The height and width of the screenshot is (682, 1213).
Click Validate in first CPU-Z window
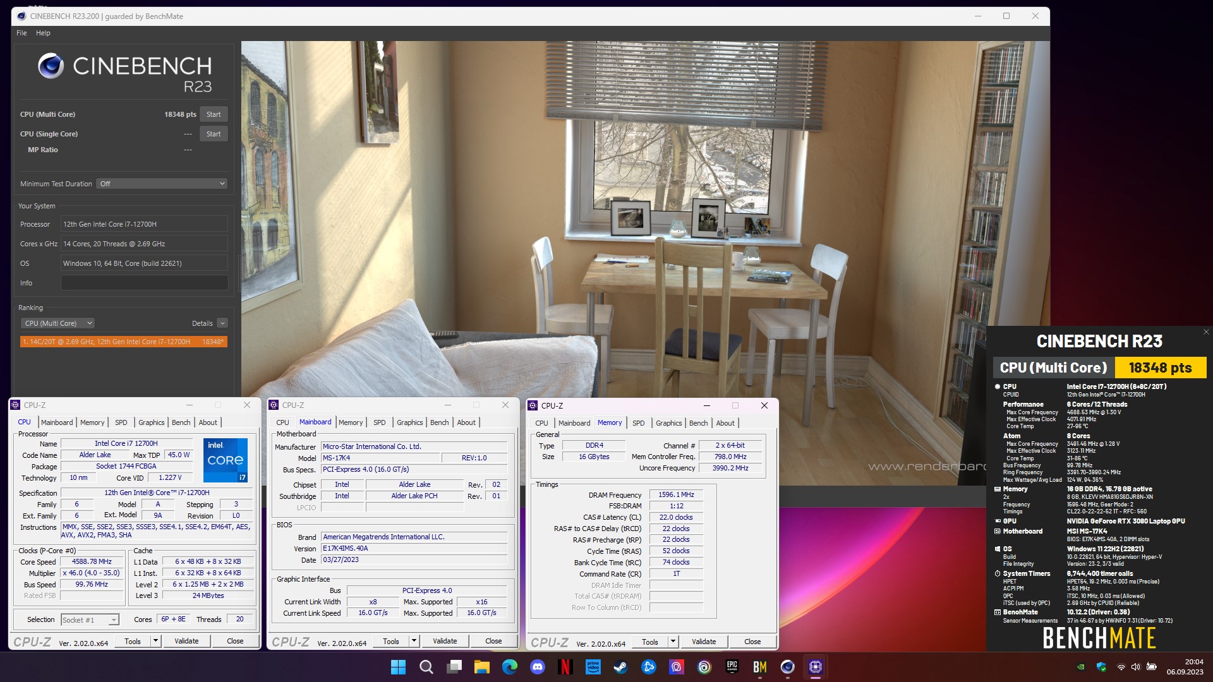pyautogui.click(x=186, y=641)
